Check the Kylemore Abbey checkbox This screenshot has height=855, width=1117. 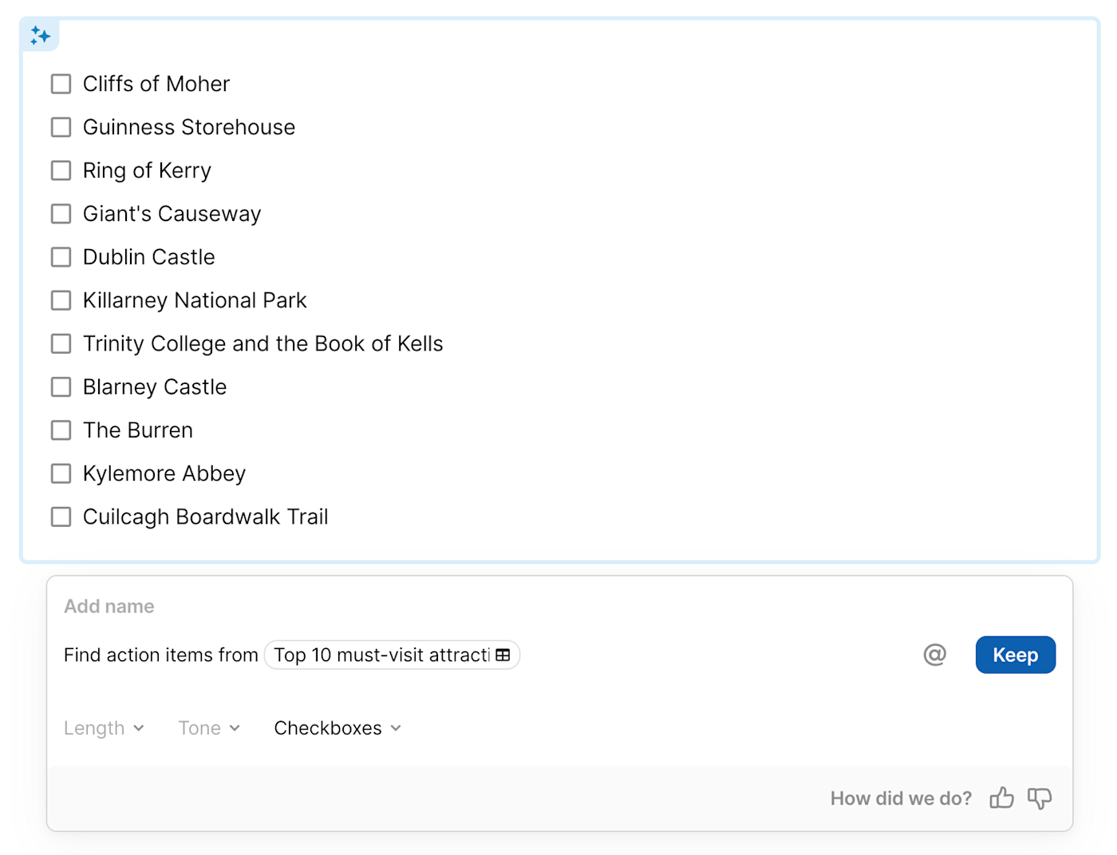coord(61,473)
